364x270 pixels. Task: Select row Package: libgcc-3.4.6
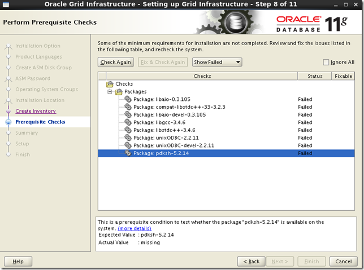(x=226, y=122)
